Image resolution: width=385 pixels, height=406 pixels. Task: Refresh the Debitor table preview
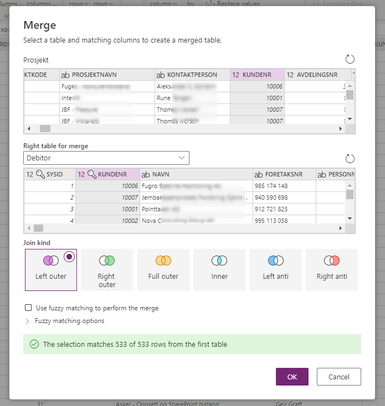pyautogui.click(x=350, y=158)
